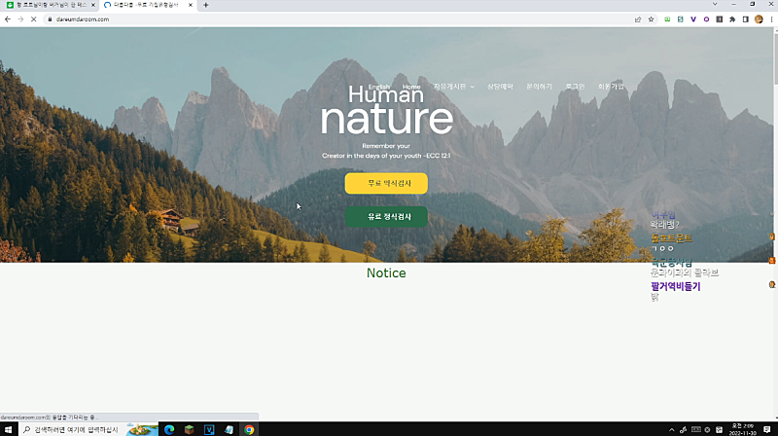Go to the Home menu item
This screenshot has width=778, height=436.
pos(411,87)
